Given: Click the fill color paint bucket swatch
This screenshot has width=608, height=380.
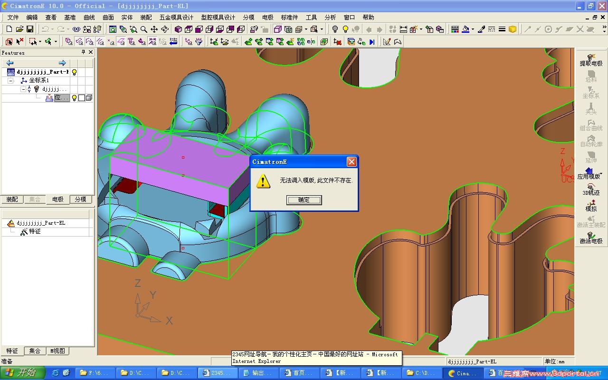Looking at the screenshot, I should click(x=465, y=29).
